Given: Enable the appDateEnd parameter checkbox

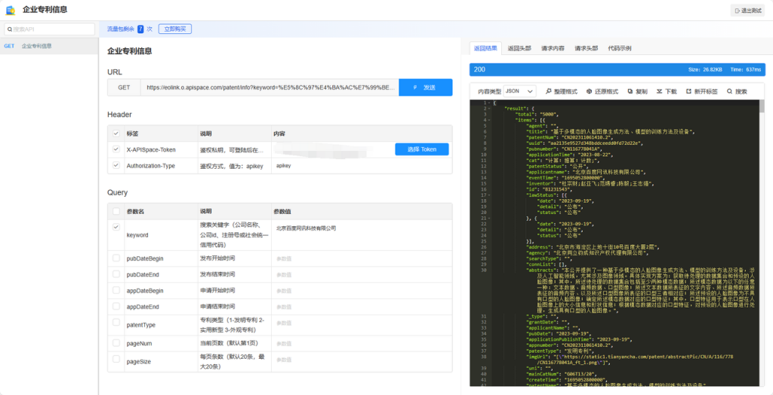Looking at the screenshot, I should (115, 306).
